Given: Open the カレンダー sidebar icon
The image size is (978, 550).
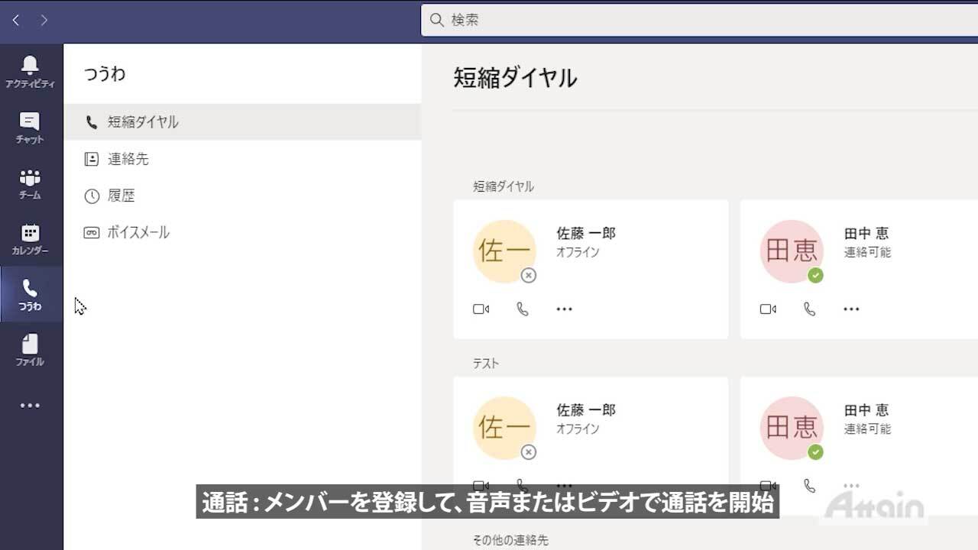Looking at the screenshot, I should tap(30, 239).
